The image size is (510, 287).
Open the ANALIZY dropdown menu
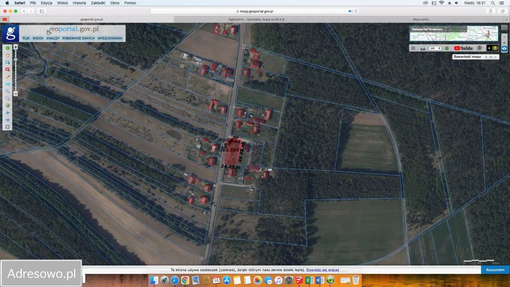coord(53,38)
